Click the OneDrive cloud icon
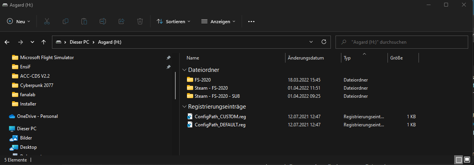This screenshot has height=165, width=474. 12,116
